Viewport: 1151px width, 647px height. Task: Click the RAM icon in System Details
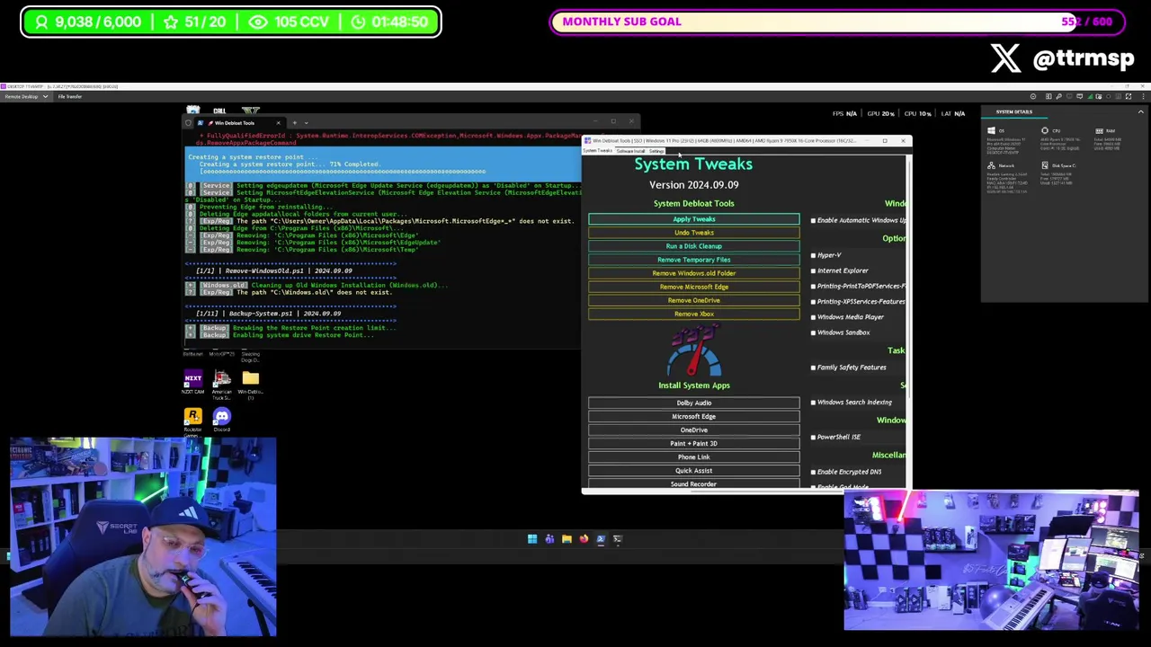click(1099, 131)
